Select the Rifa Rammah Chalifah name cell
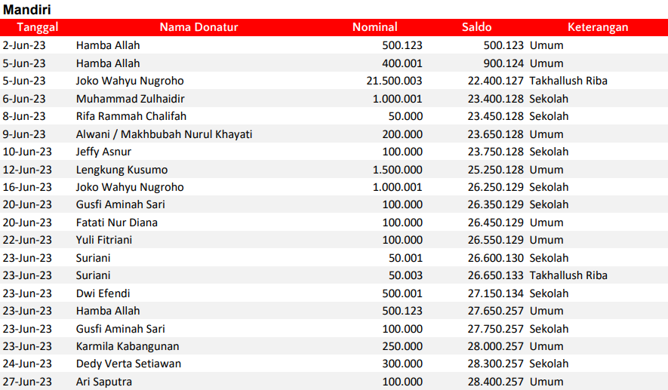The width and height of the screenshot is (668, 390). (131, 116)
